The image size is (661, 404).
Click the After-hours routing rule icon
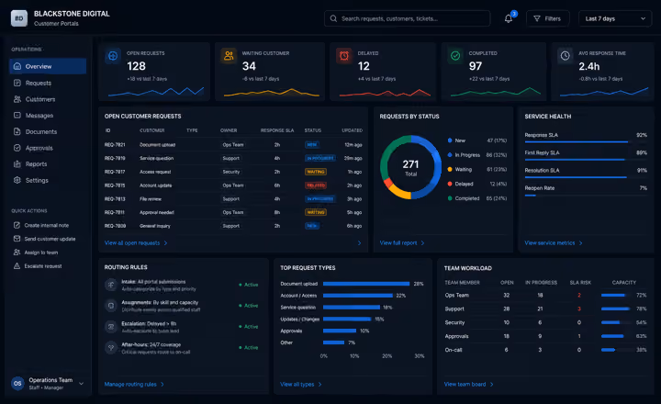tap(111, 348)
